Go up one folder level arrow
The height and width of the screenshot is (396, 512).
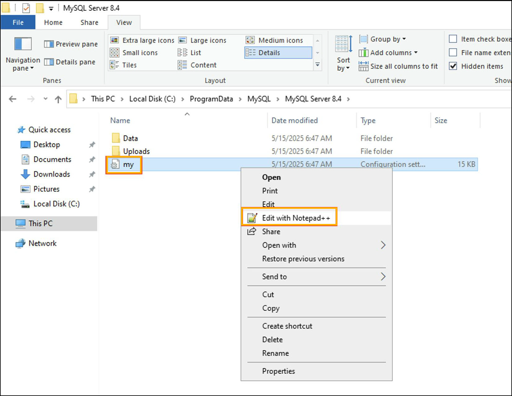click(58, 99)
